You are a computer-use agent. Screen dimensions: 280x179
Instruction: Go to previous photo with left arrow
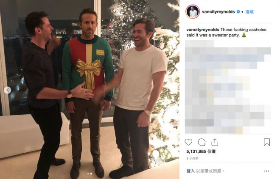pyautogui.click(x=8, y=90)
